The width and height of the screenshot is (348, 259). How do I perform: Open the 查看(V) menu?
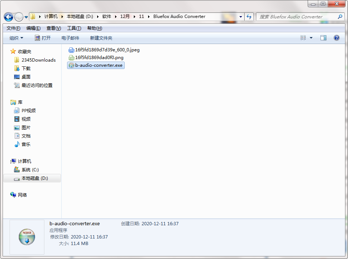(x=54, y=28)
